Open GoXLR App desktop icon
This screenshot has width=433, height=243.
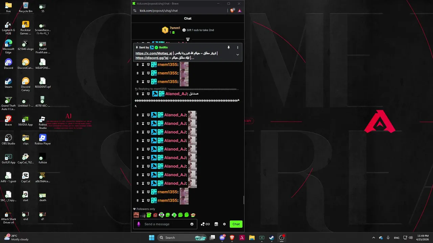point(8,158)
